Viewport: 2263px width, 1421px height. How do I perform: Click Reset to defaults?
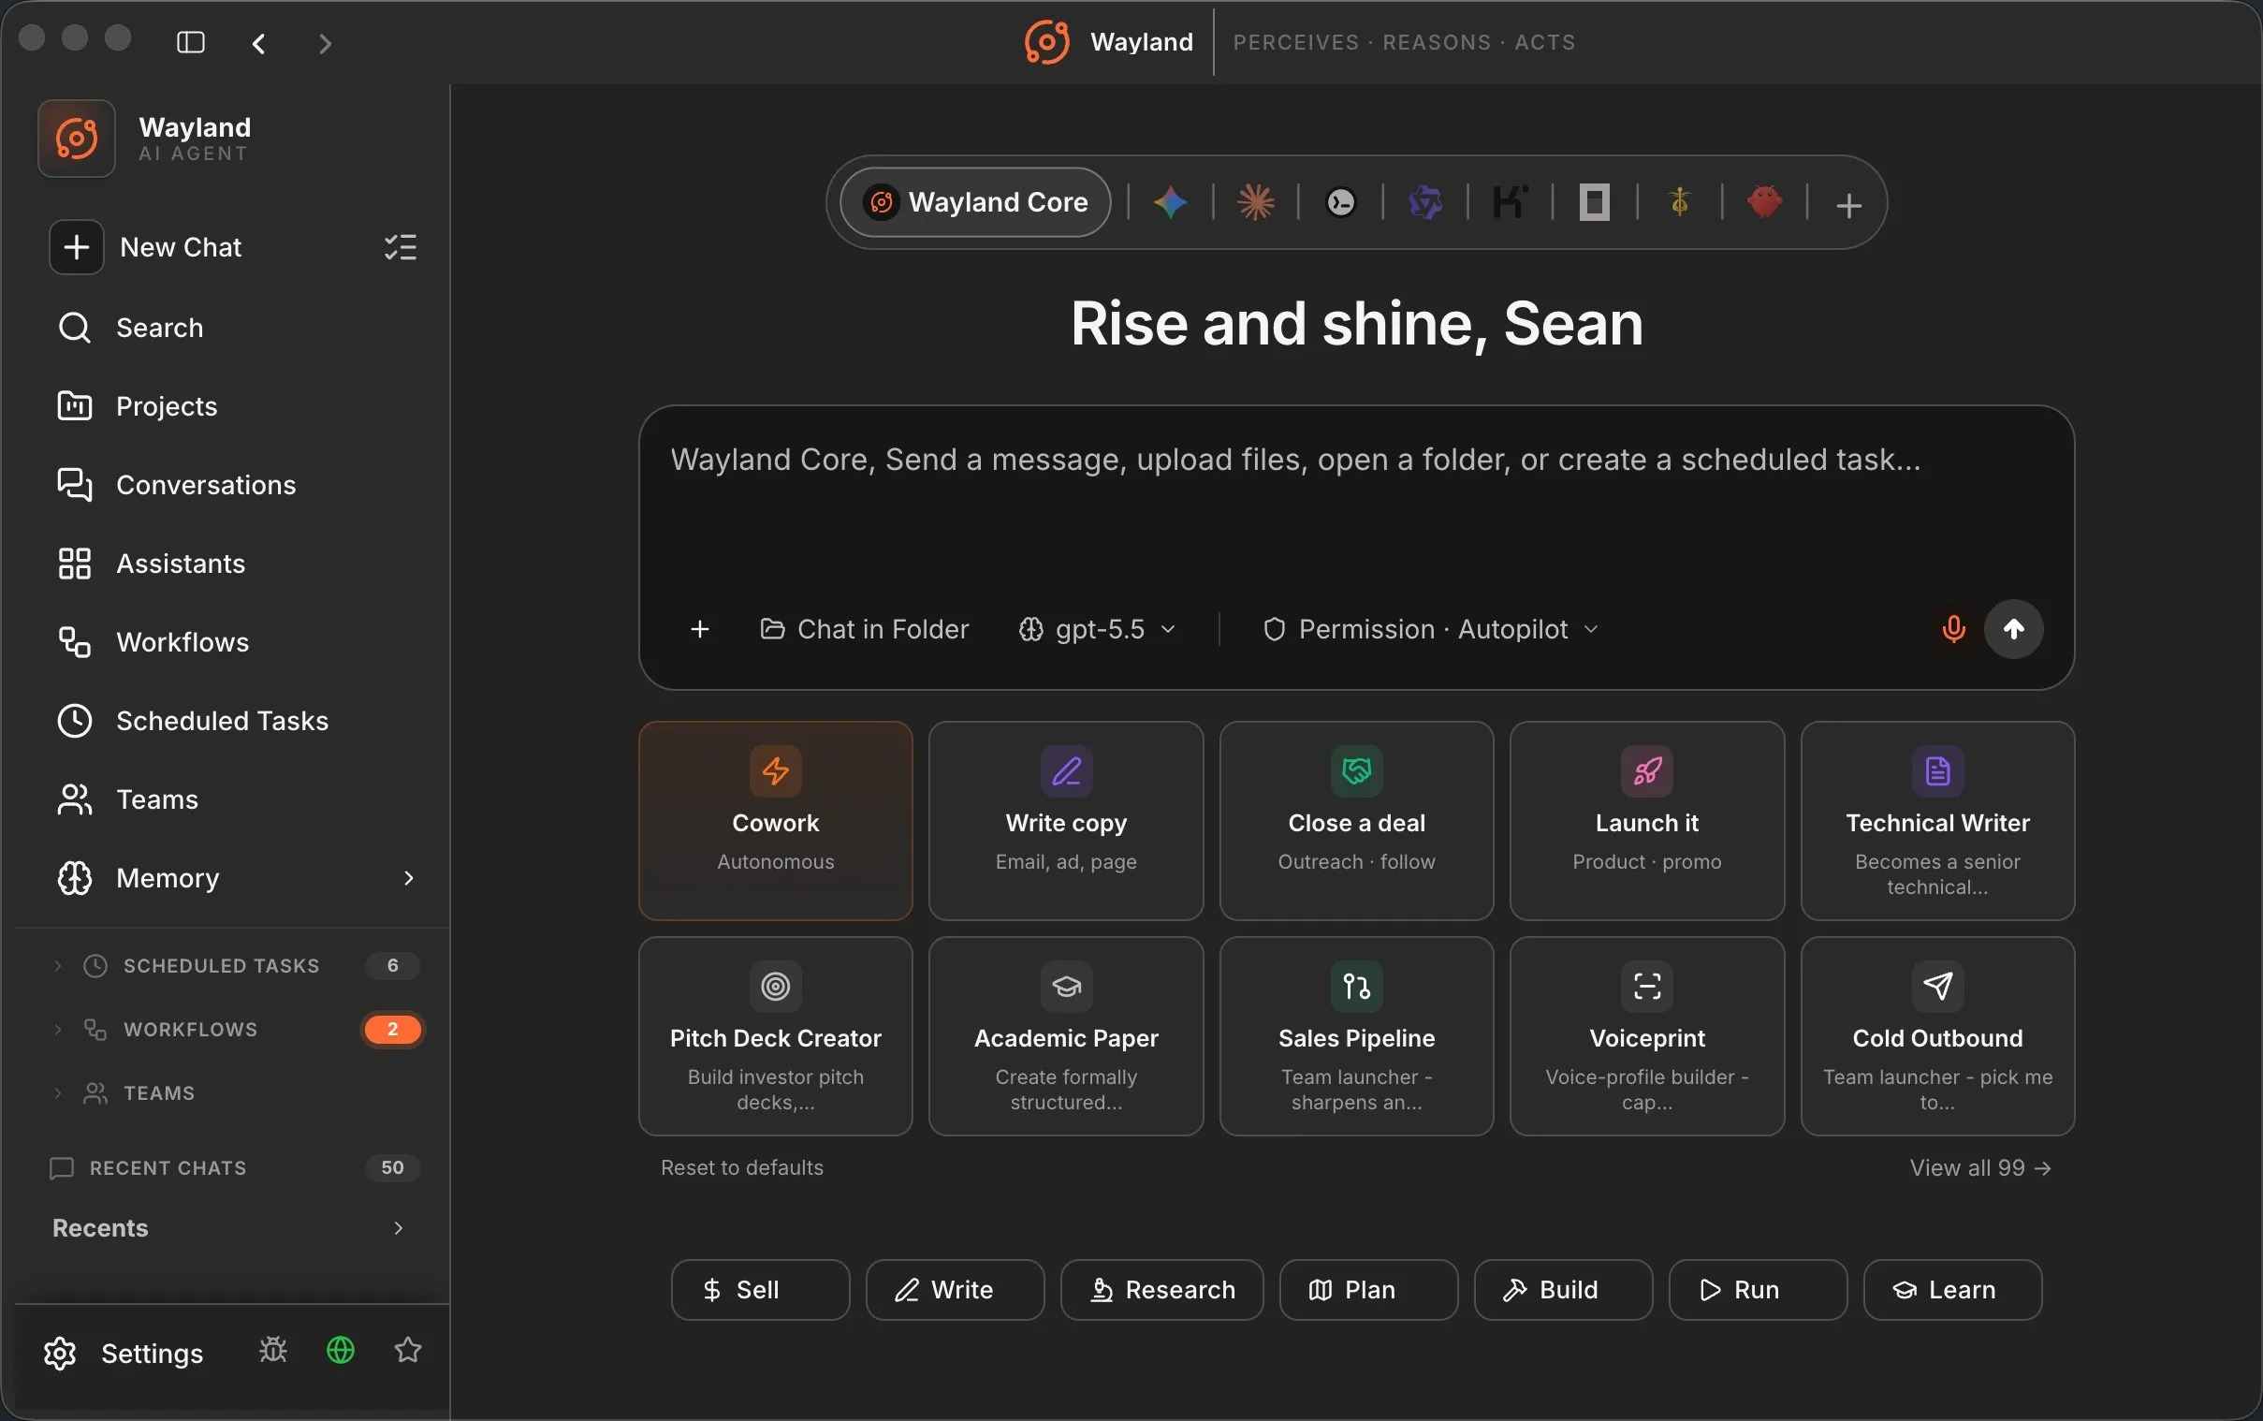pyautogui.click(x=742, y=1167)
